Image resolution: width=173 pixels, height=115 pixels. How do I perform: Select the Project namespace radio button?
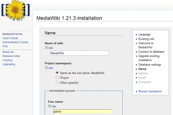pyautogui.click(x=57, y=78)
